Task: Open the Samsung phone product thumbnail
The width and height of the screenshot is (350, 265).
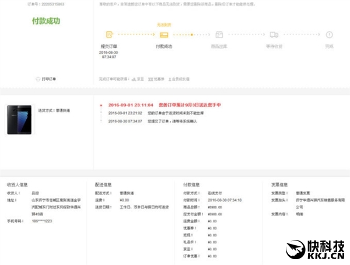Action: pyautogui.click(x=19, y=119)
